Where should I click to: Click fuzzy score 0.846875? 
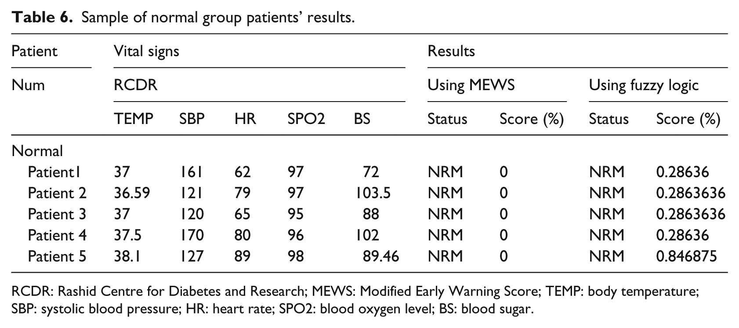click(686, 256)
